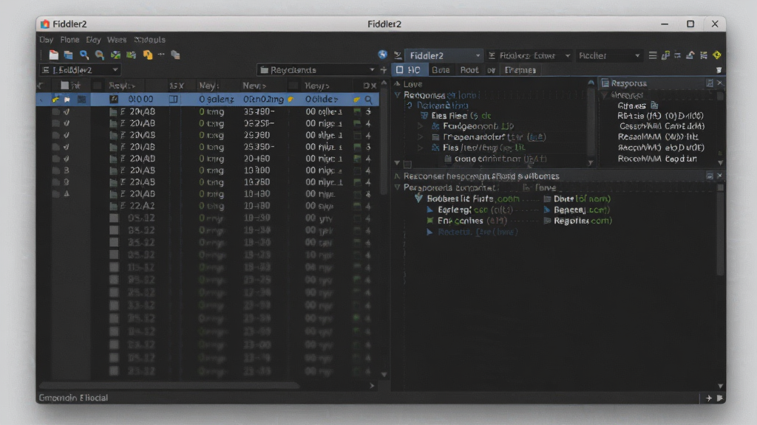Open the Fiddler2 combo box in right toolbar
The width and height of the screenshot is (757, 425).
click(444, 55)
